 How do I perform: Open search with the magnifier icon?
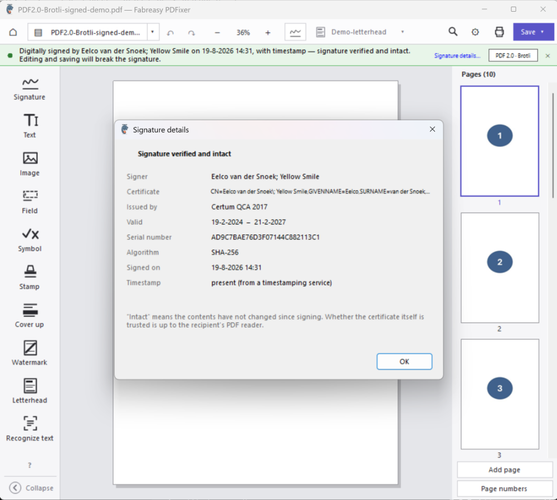(452, 32)
